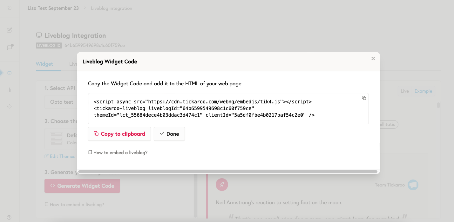Confirm with the Done button
454x222 pixels.
(x=169, y=134)
